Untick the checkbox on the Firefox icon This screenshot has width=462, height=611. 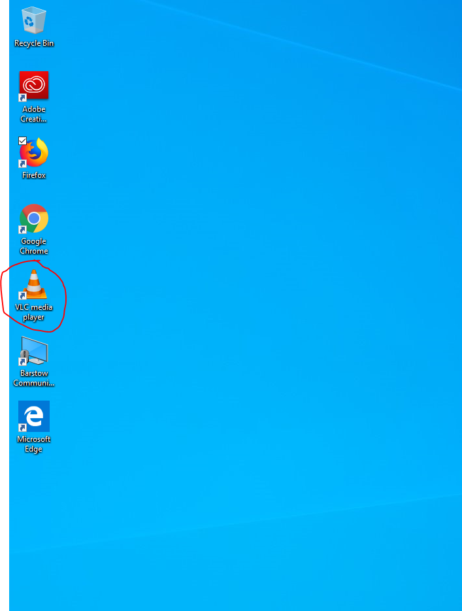tap(23, 140)
